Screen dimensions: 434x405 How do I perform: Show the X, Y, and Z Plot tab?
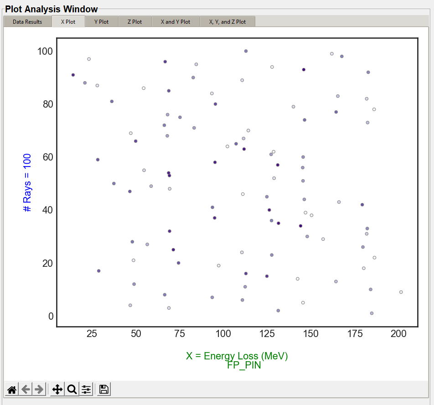pos(227,22)
